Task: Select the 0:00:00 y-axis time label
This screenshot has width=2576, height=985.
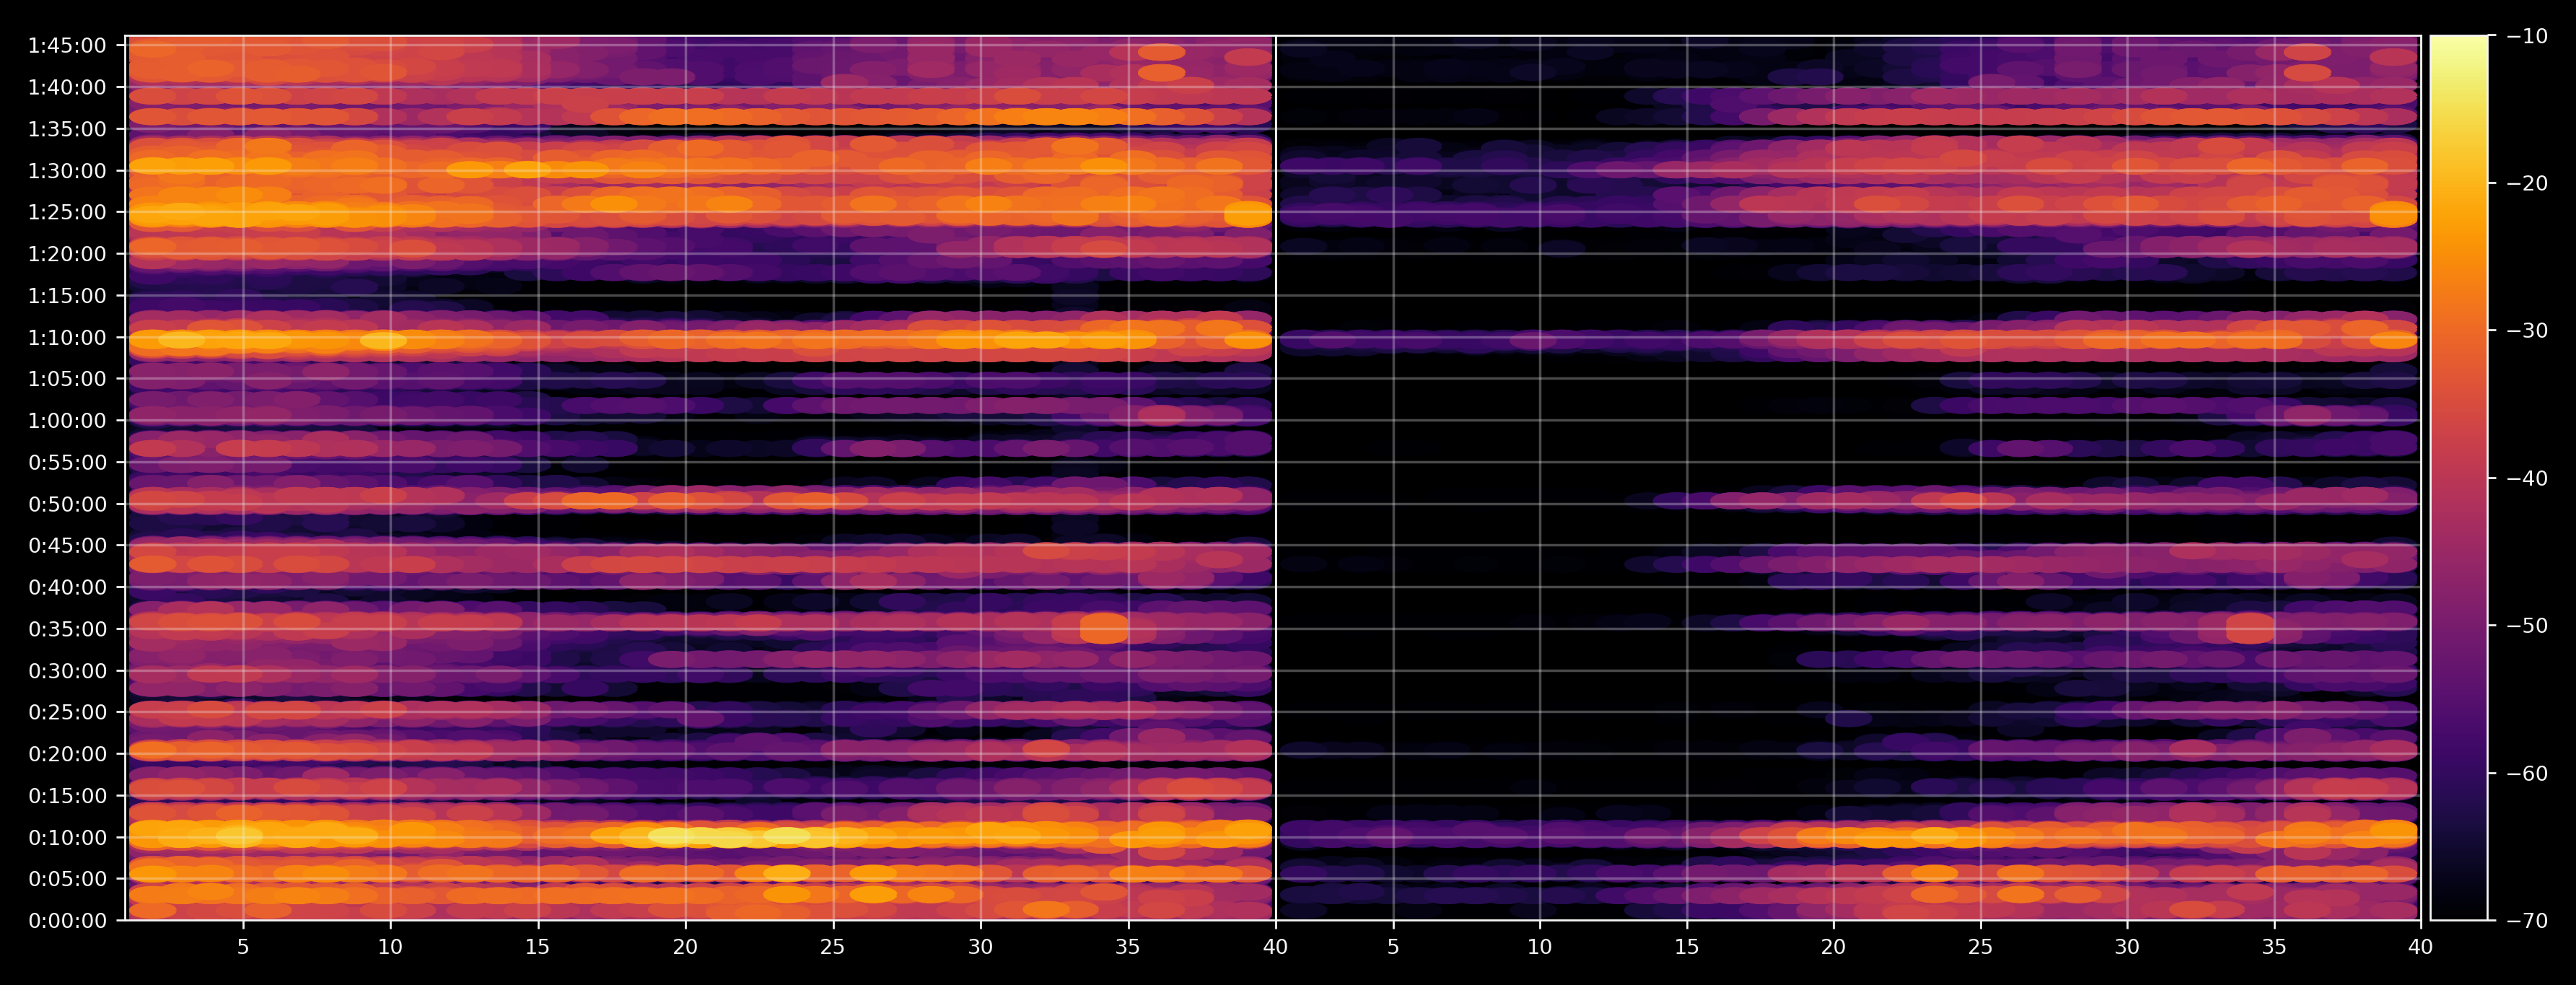Action: 67,921
